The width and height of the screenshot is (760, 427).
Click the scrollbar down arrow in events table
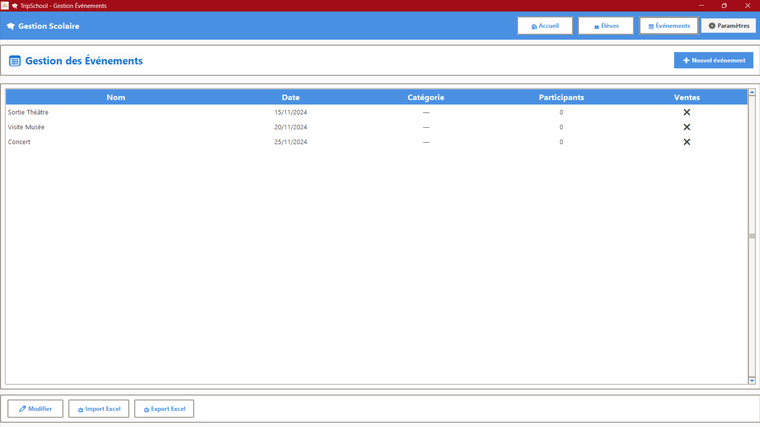pos(752,381)
